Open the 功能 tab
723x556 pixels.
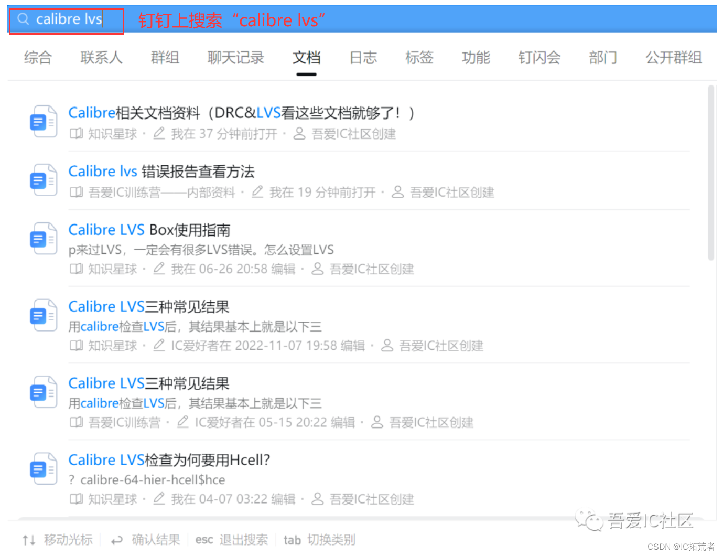[476, 58]
